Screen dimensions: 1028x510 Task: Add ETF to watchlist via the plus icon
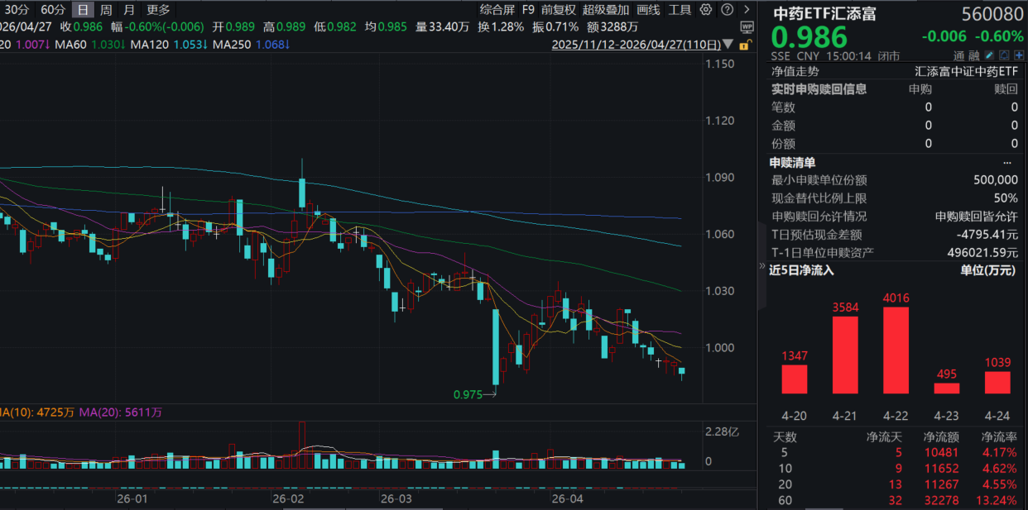point(1017,55)
